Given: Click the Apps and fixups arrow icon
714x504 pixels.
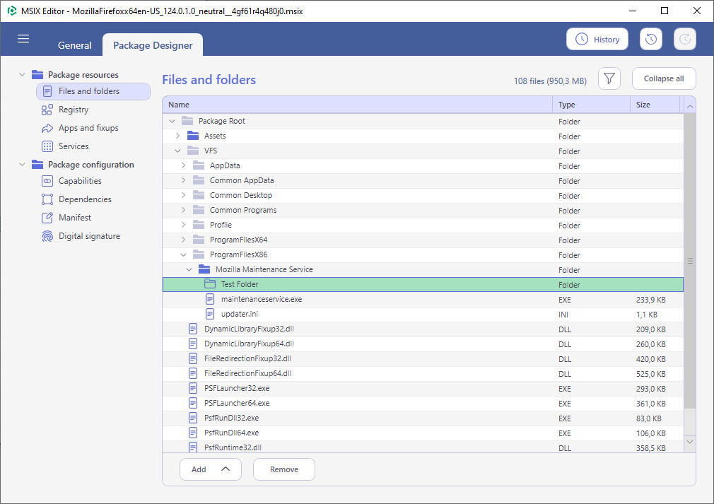Looking at the screenshot, I should point(47,129).
